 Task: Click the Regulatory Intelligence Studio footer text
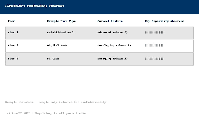point(60,113)
